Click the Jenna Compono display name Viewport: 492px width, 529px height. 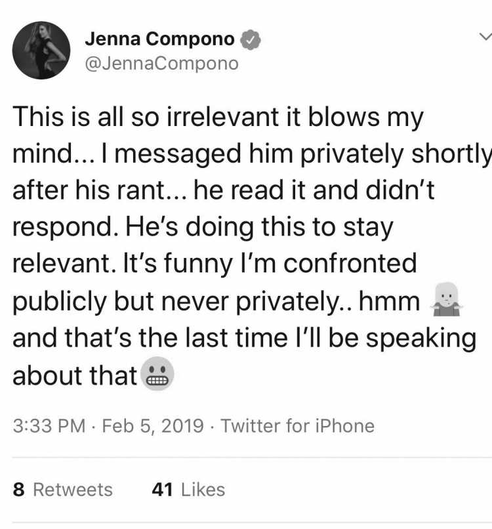[159, 39]
